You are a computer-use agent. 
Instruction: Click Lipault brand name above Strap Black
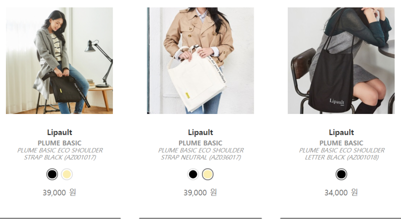(60, 132)
